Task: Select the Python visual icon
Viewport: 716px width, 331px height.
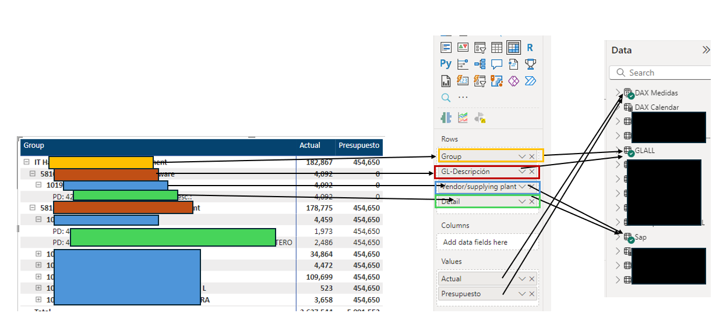Action: click(x=446, y=64)
